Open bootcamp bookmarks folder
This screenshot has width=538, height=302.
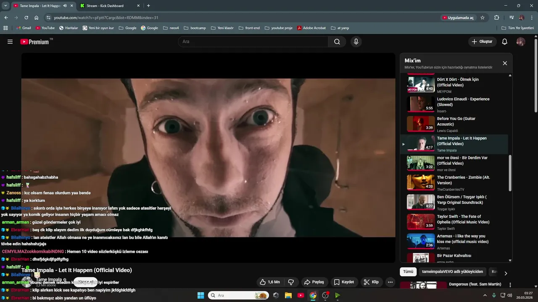click(195, 28)
